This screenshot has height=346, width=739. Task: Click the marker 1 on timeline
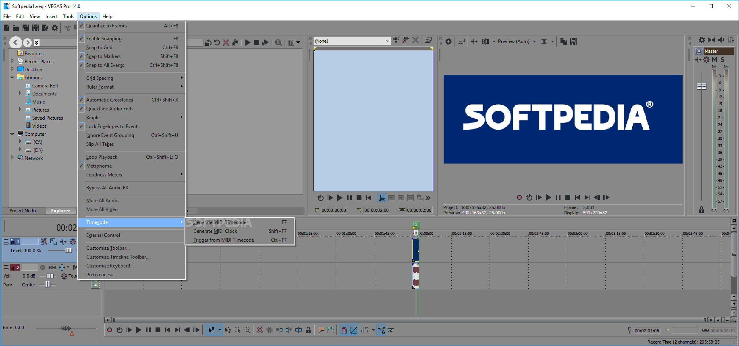tap(416, 224)
